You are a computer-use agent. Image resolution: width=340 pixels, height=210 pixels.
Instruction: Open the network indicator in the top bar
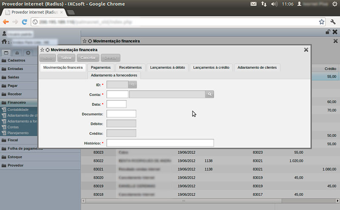[263, 4]
